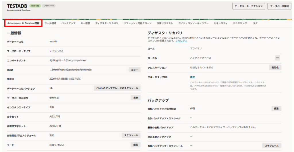Switch to the ツール構成 tab
Image resolution: width=294 pixels, height=152 pixels.
(x=50, y=23)
